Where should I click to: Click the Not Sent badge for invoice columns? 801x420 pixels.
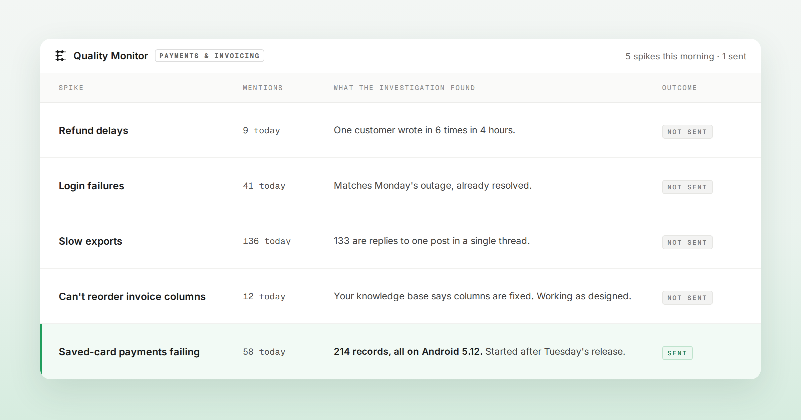(688, 298)
